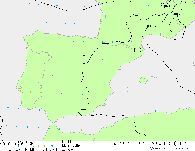Click the green circle legend symbol above MH
Screen dimensions: 195x151
[33, 146]
